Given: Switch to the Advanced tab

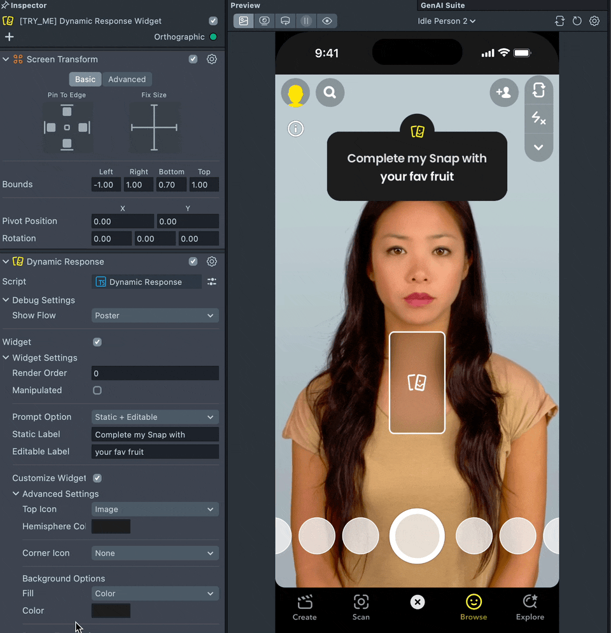Looking at the screenshot, I should pos(127,80).
